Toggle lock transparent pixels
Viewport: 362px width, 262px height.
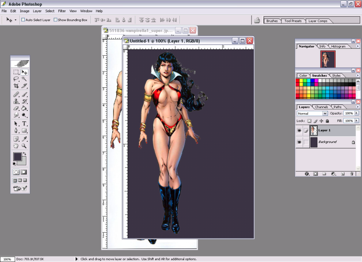[310, 121]
